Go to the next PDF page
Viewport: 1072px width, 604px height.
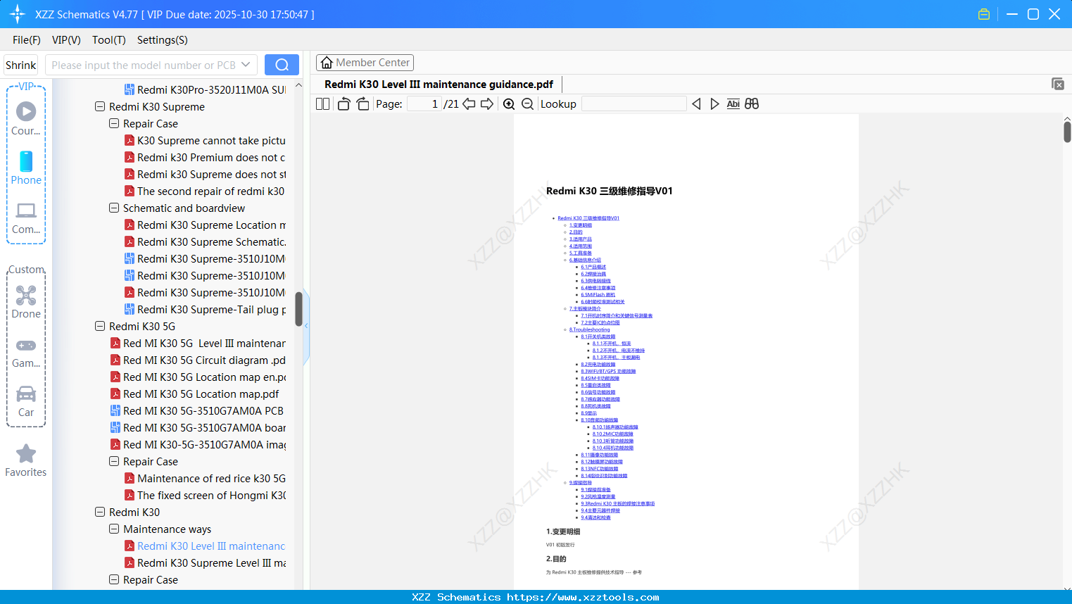click(x=487, y=104)
